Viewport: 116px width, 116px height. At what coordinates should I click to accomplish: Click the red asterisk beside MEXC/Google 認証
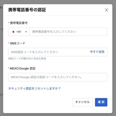pos(9,68)
